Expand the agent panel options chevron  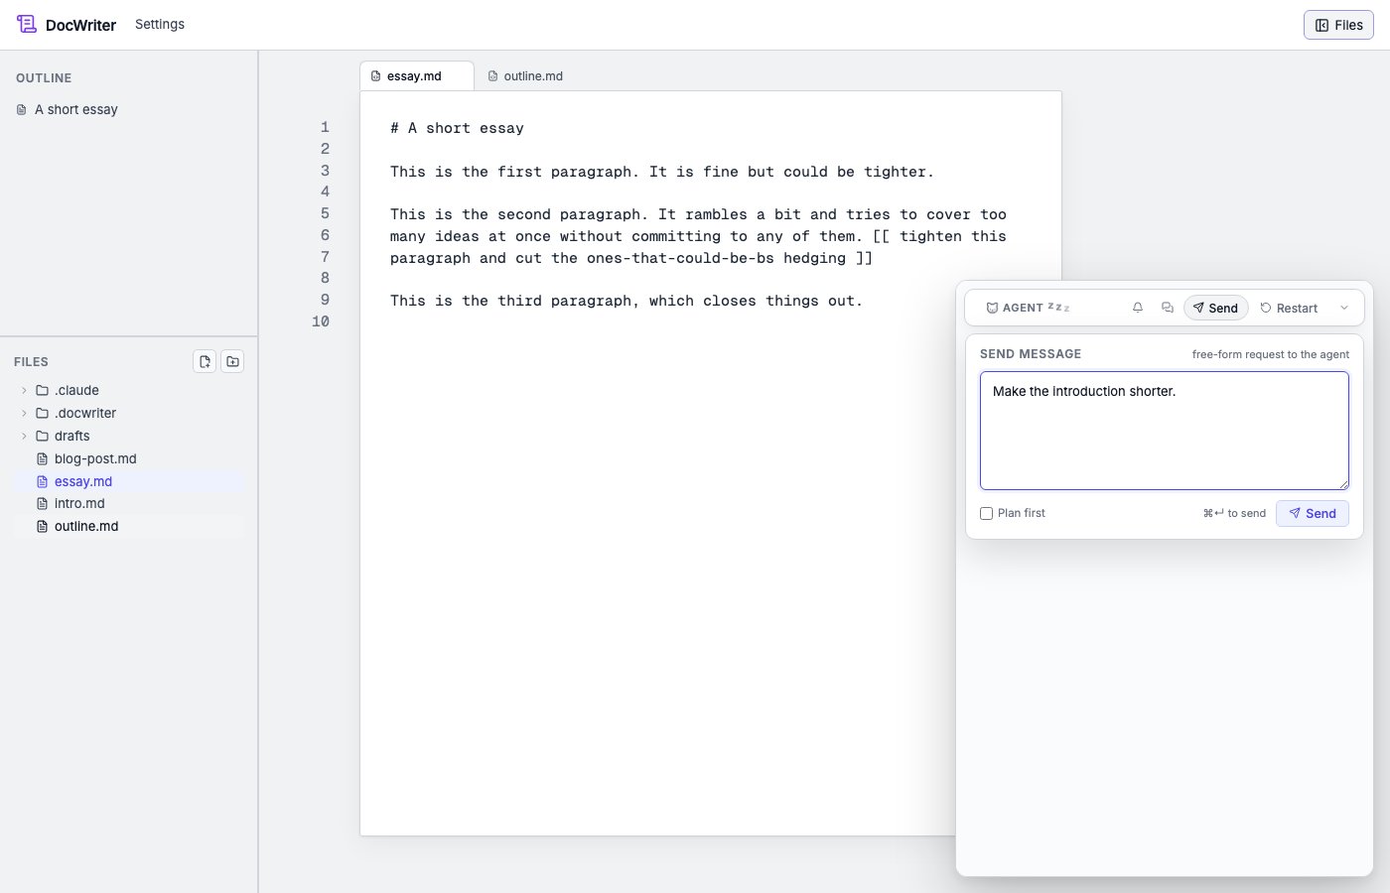(x=1344, y=308)
